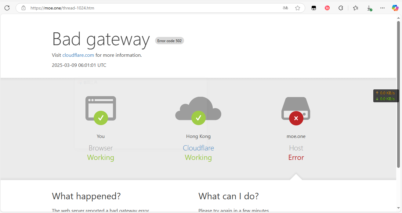Open the red Yd extension icon

327,8
